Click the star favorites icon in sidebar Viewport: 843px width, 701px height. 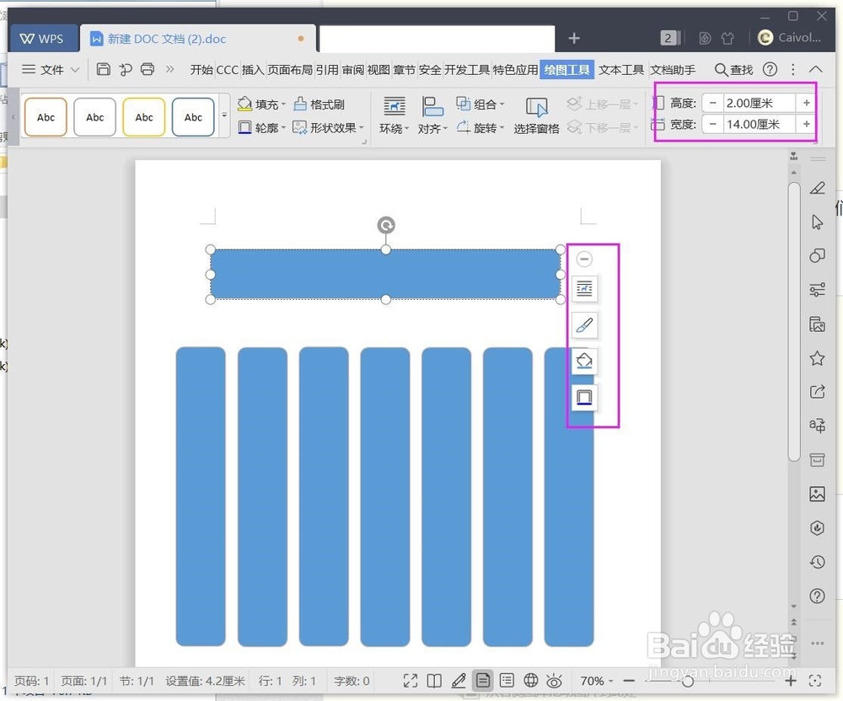(817, 358)
